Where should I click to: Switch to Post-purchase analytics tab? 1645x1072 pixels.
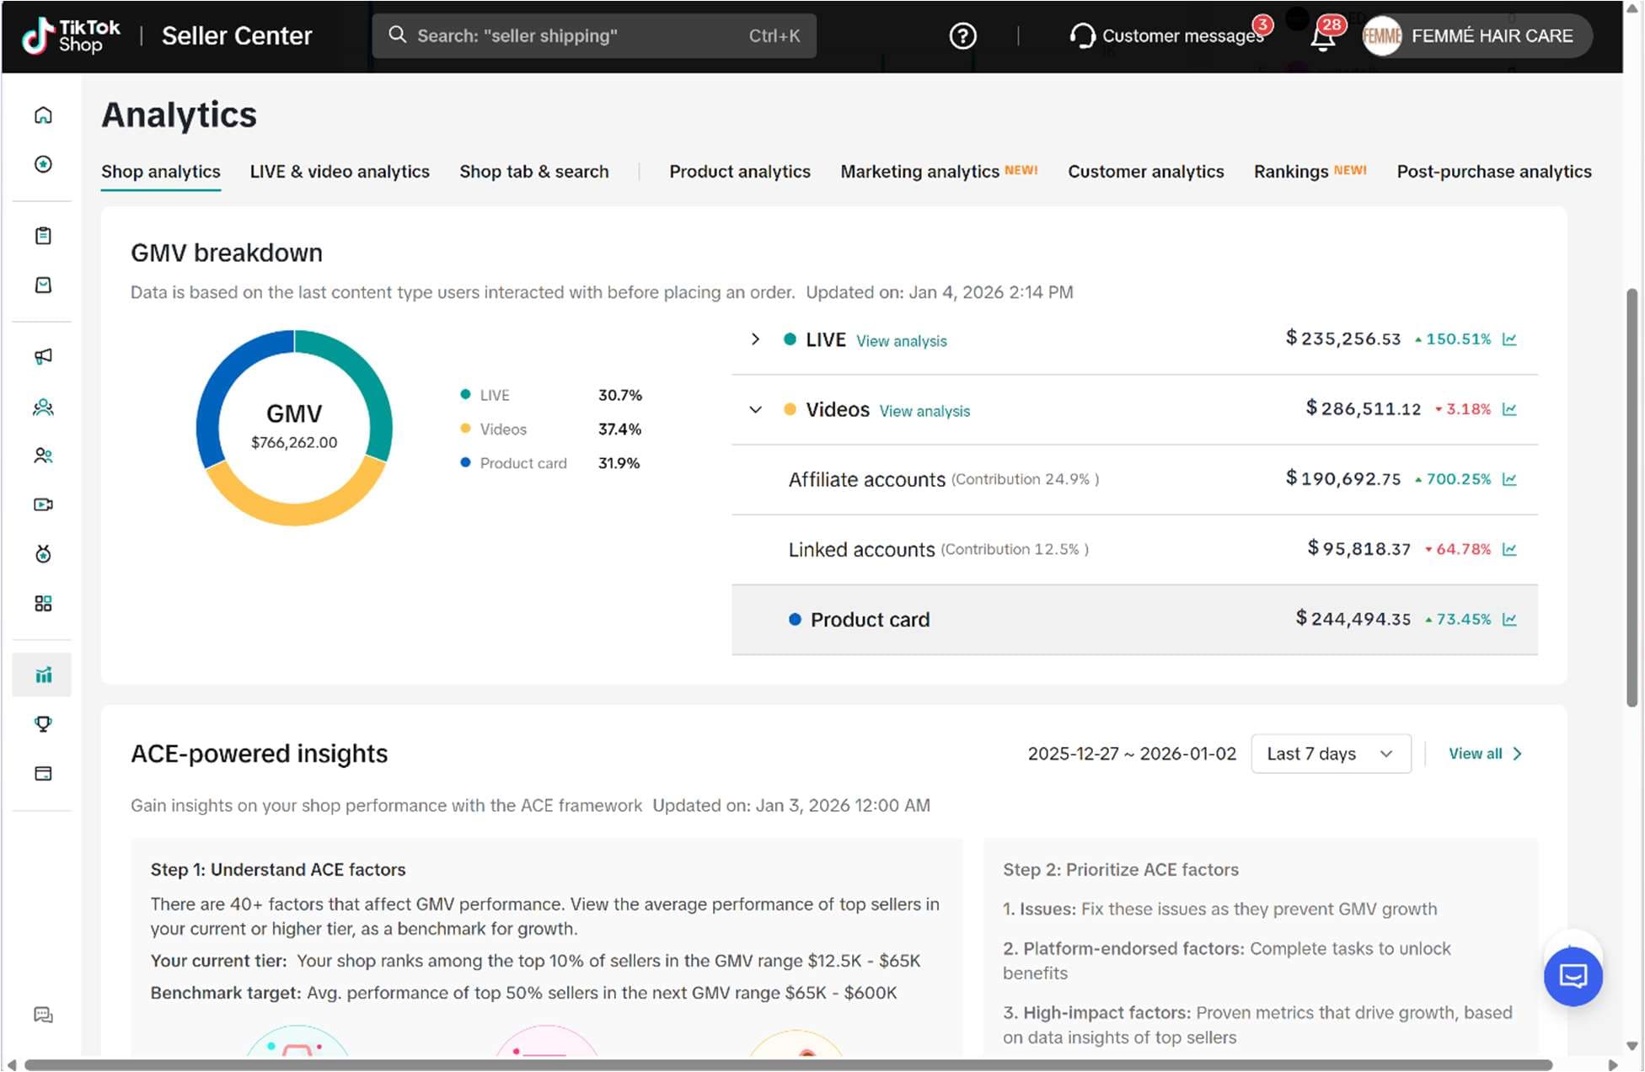pyautogui.click(x=1494, y=172)
